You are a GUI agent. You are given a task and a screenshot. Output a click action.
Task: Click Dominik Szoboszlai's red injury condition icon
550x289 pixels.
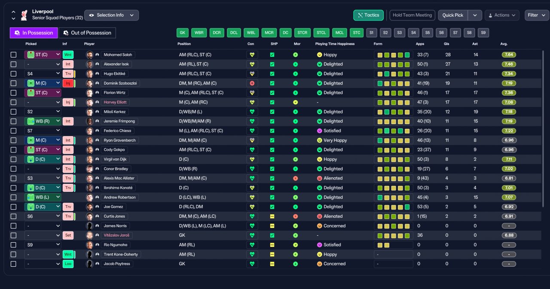[x=252, y=83]
